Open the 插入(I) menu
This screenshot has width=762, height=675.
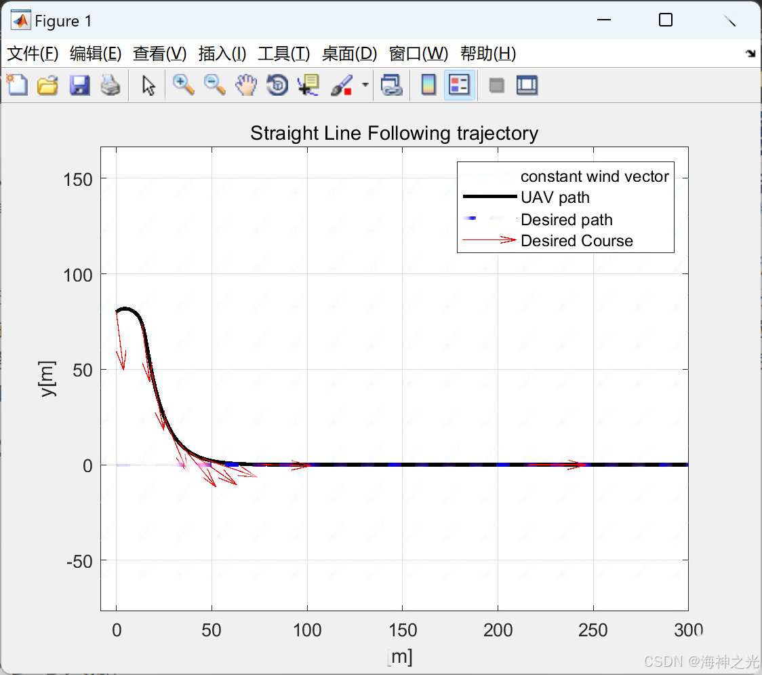pos(222,54)
